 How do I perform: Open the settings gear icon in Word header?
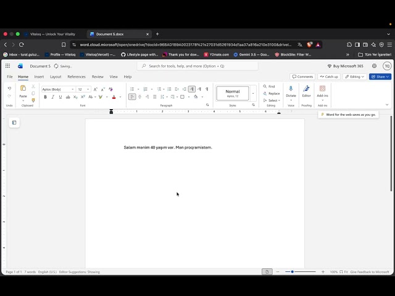(375, 66)
